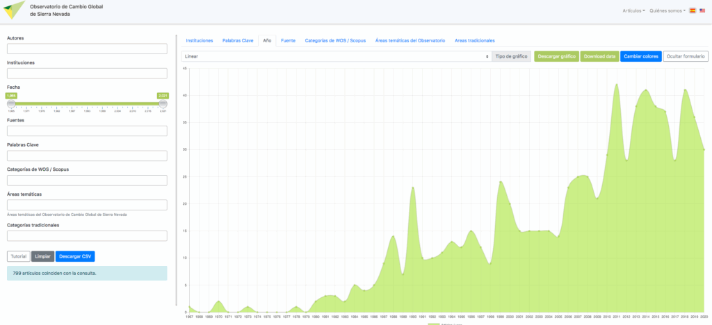Open the Categorías de WOS / Scopus tab

pos(335,41)
